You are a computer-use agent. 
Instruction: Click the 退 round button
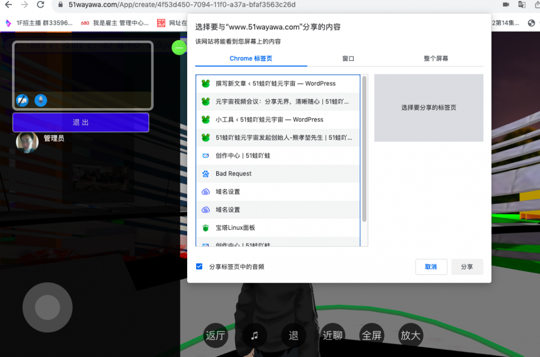(x=293, y=335)
